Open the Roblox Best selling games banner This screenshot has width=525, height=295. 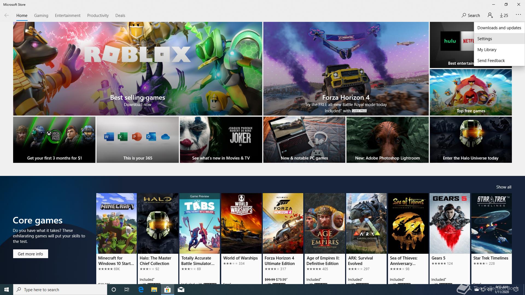[x=138, y=69]
